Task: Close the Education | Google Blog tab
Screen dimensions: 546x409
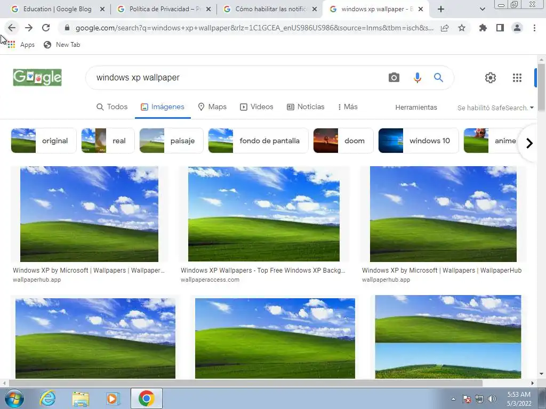Action: [x=102, y=10]
